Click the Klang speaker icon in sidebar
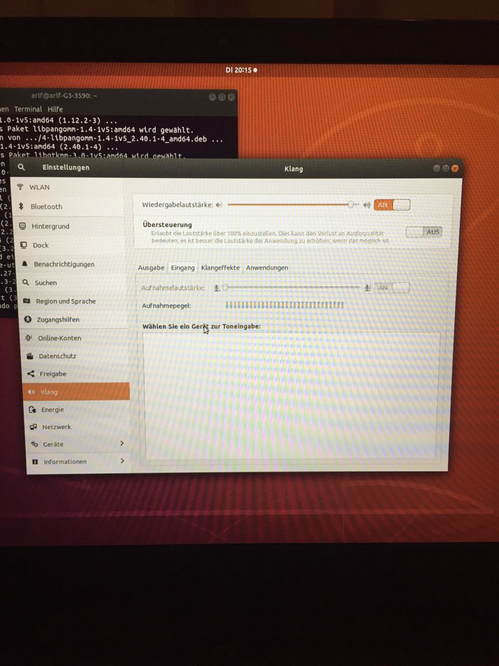Image resolution: width=499 pixels, height=666 pixels. click(x=31, y=392)
